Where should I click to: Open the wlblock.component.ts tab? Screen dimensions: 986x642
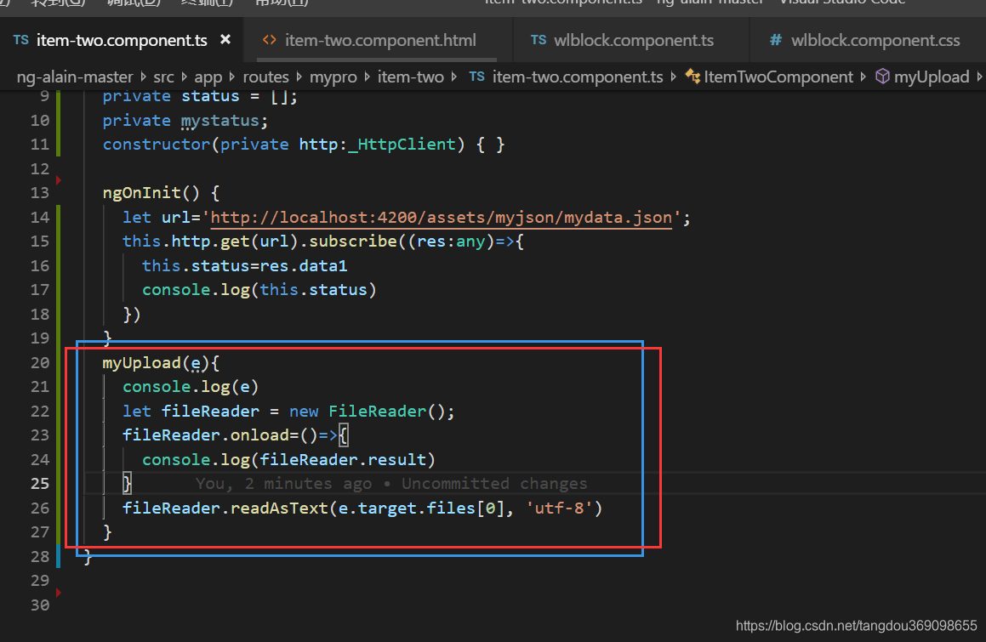pyautogui.click(x=633, y=40)
